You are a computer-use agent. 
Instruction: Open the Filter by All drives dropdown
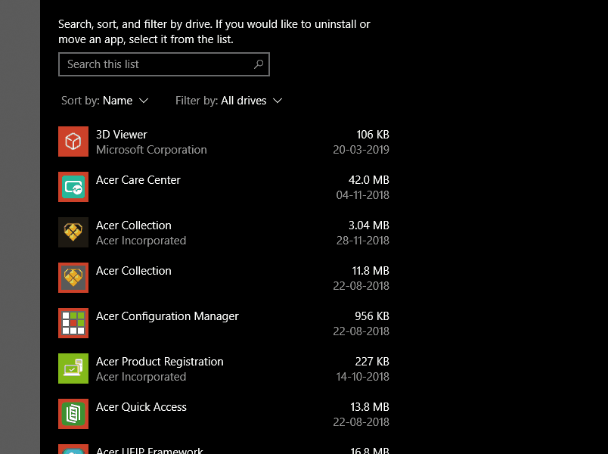[228, 101]
